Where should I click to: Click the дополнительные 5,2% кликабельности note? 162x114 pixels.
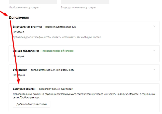[52, 70]
